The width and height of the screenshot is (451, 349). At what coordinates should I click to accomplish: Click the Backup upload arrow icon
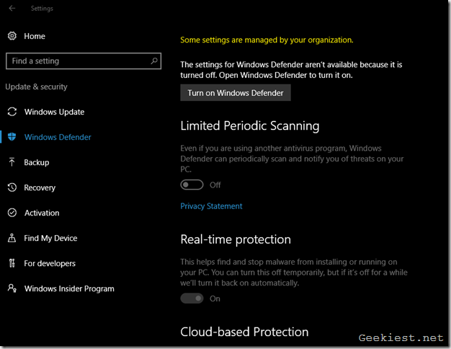[12, 162]
